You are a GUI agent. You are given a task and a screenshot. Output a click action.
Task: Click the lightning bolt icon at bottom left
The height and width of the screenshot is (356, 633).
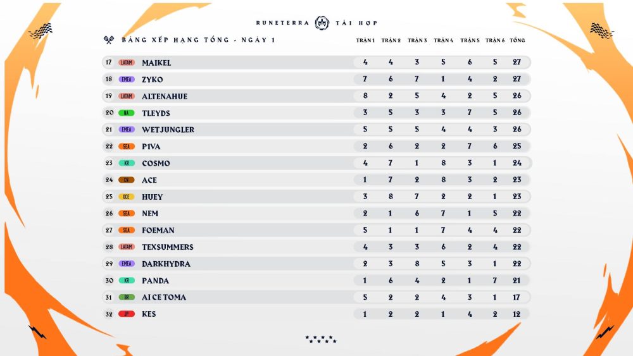pyautogui.click(x=37, y=331)
